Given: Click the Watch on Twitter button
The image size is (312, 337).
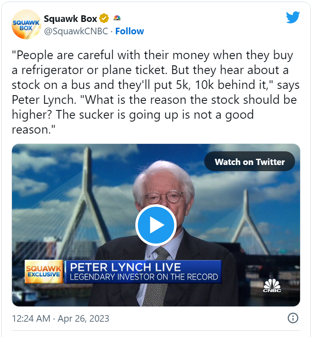Looking at the screenshot, I should click(250, 162).
